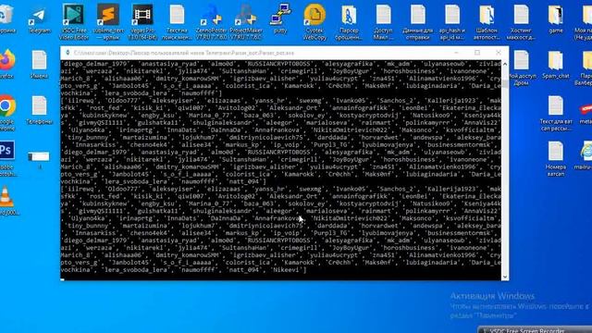Minimize the Parser_bot.exe console window
The width and height of the screenshot is (592, 333).
coord(456,53)
